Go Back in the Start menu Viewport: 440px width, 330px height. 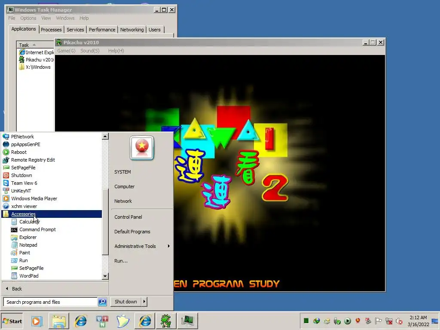pyautogui.click(x=14, y=288)
